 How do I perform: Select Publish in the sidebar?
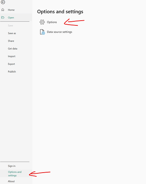coord(12,72)
